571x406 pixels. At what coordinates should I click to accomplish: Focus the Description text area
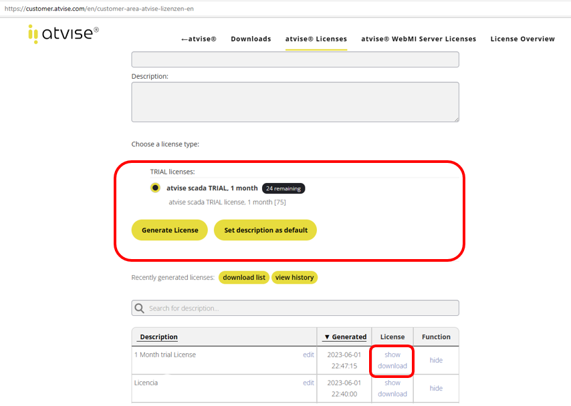296,102
